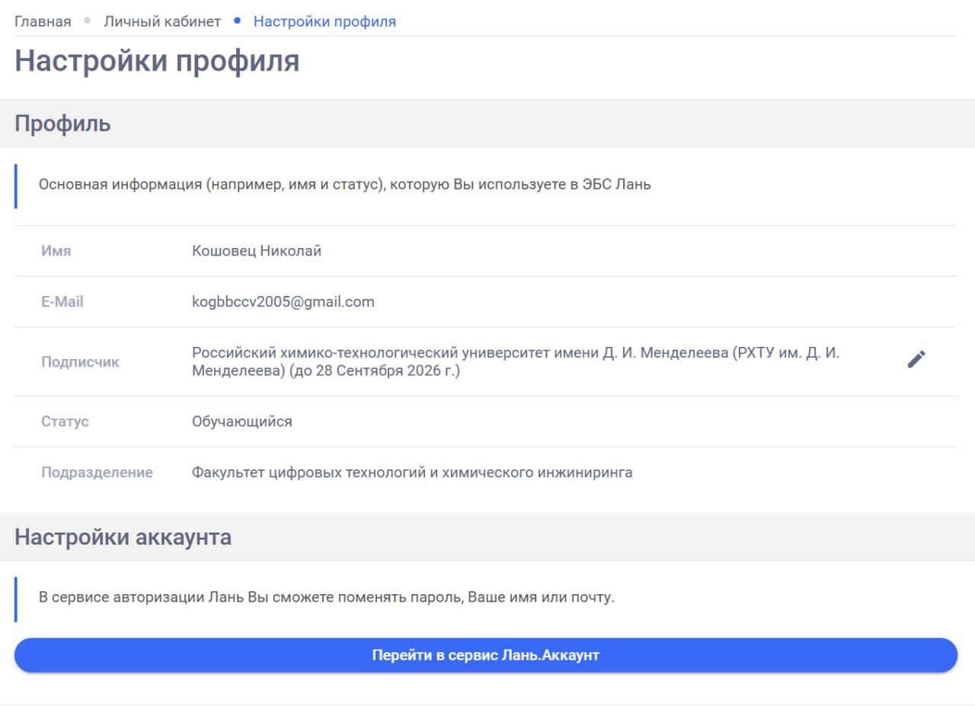This screenshot has height=706, width=975.
Task: Click the note about changing password
Action: click(326, 597)
